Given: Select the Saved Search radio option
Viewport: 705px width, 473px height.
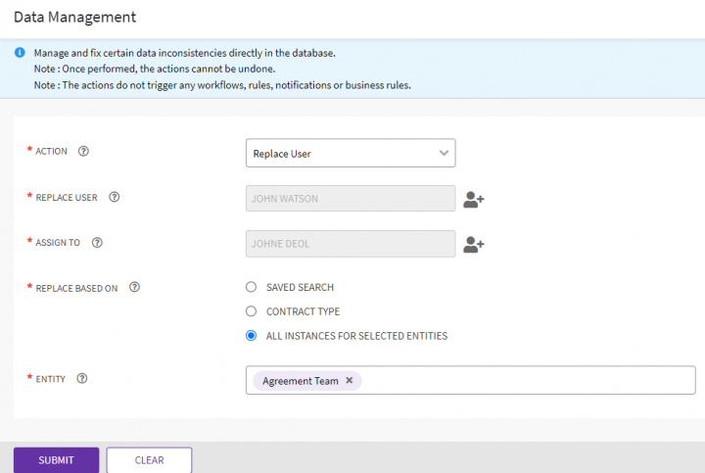Looking at the screenshot, I should 252,287.
